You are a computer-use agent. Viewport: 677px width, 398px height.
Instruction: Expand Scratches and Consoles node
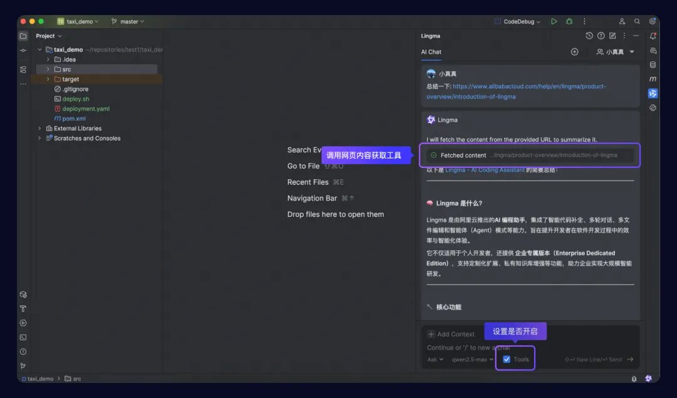(39, 138)
